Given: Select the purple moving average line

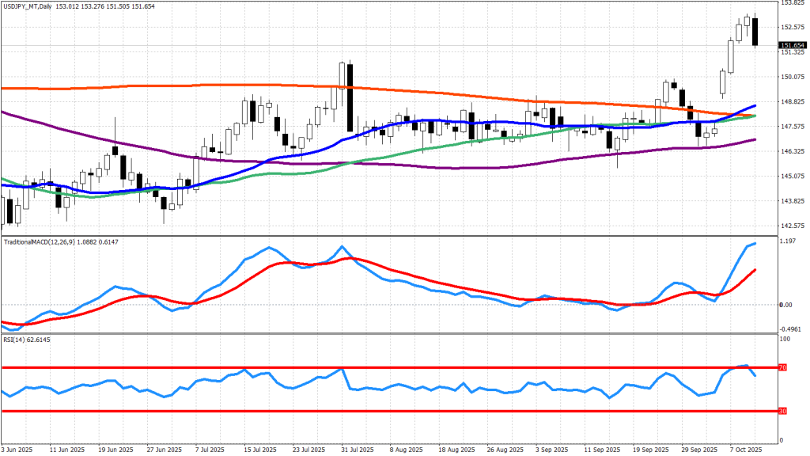Looking at the screenshot, I should (79, 135).
